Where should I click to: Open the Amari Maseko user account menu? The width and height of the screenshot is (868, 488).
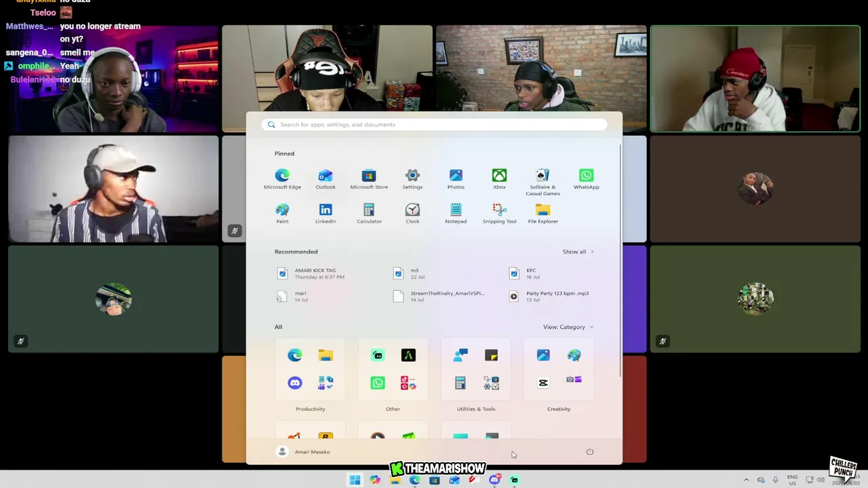pos(304,452)
